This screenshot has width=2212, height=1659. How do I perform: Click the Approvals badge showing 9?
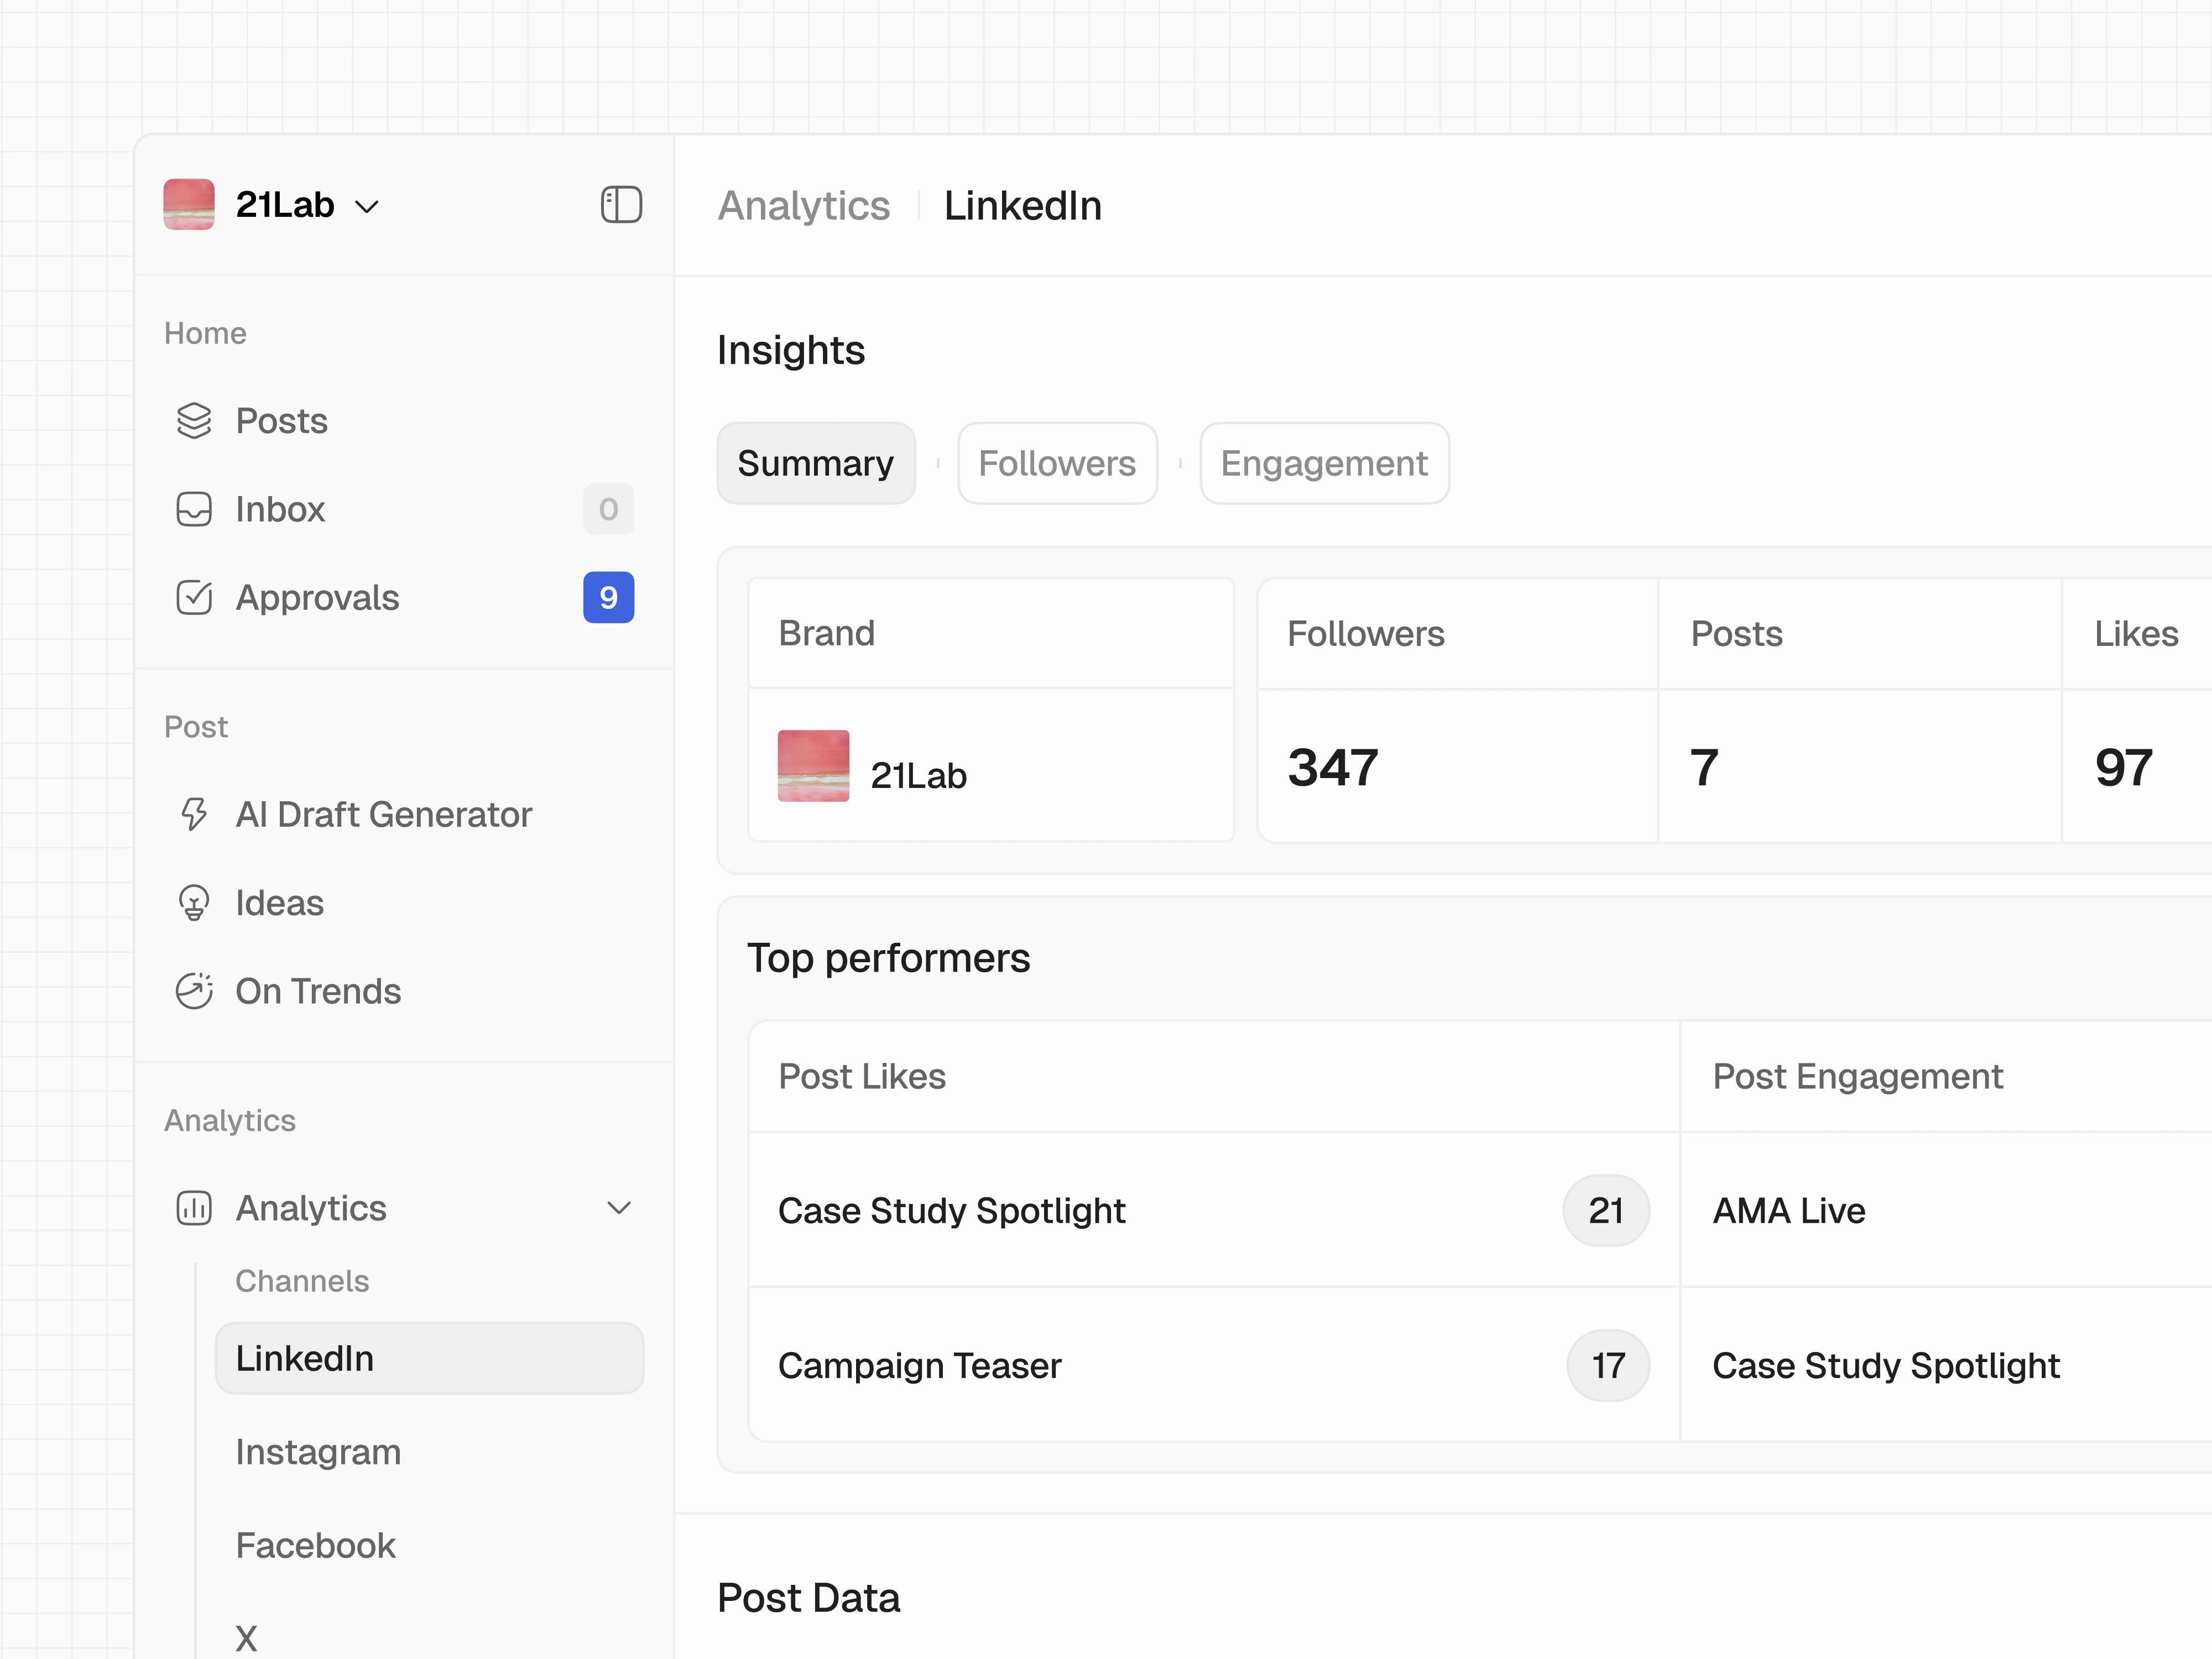pyautogui.click(x=608, y=597)
